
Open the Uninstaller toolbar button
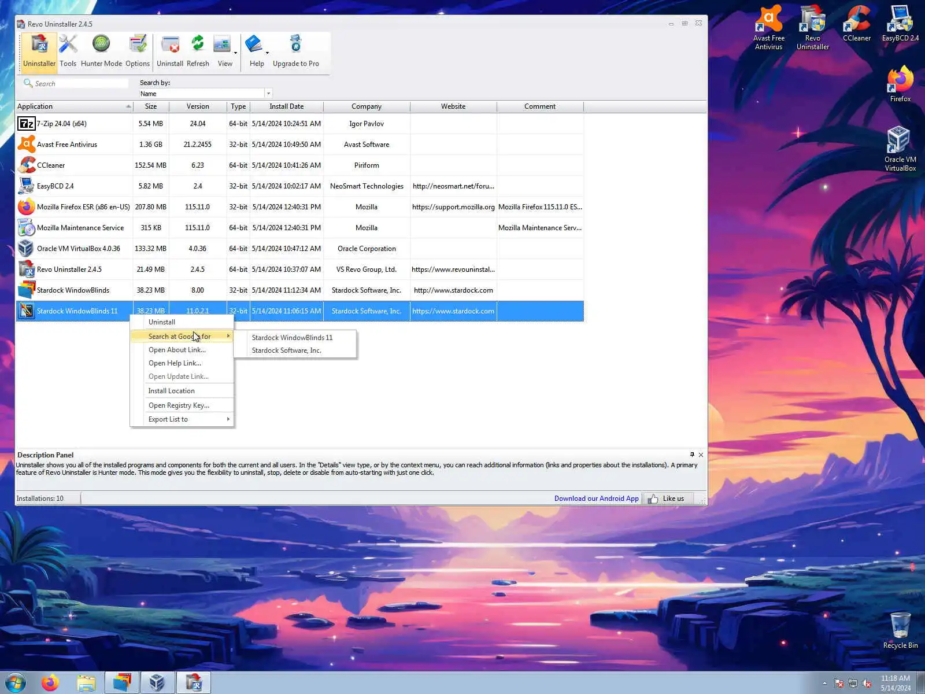[39, 52]
